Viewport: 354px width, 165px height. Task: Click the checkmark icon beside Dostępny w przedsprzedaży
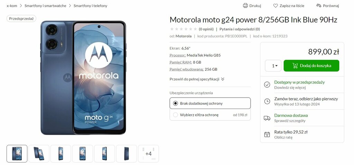pyautogui.click(x=267, y=84)
